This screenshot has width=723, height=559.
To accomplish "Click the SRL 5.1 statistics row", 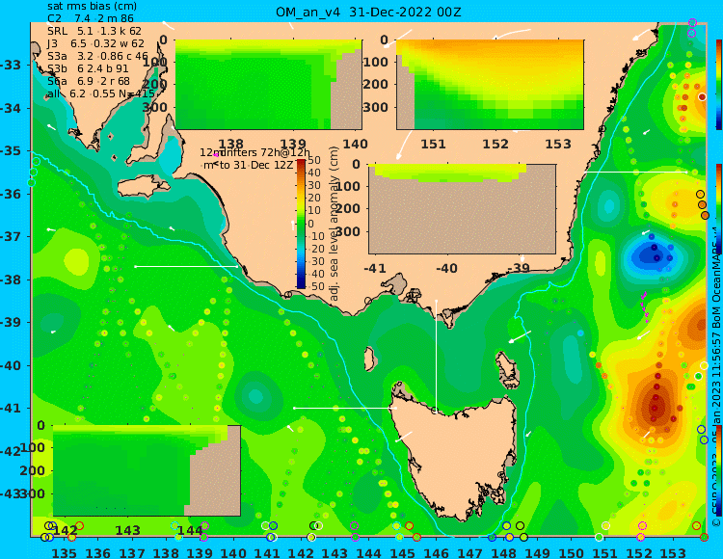I will pos(94,32).
